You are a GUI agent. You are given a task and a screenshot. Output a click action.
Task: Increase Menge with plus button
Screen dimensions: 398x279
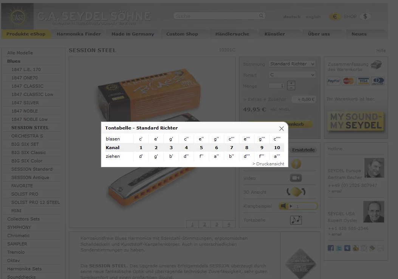coord(291,83)
